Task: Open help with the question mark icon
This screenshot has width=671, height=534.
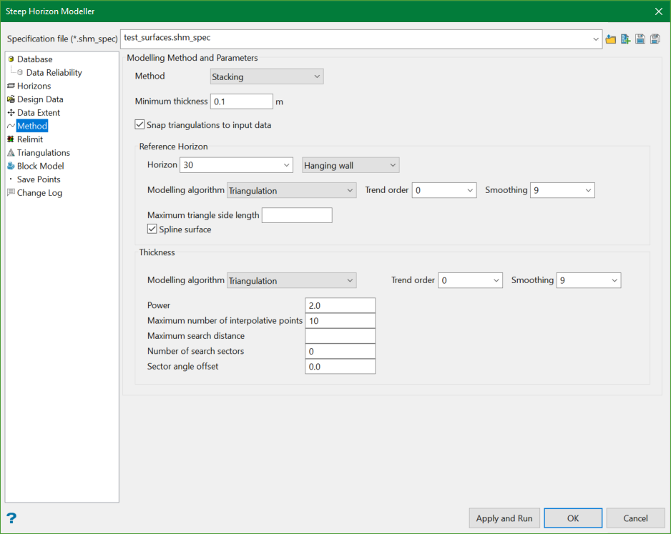Action: [x=11, y=518]
